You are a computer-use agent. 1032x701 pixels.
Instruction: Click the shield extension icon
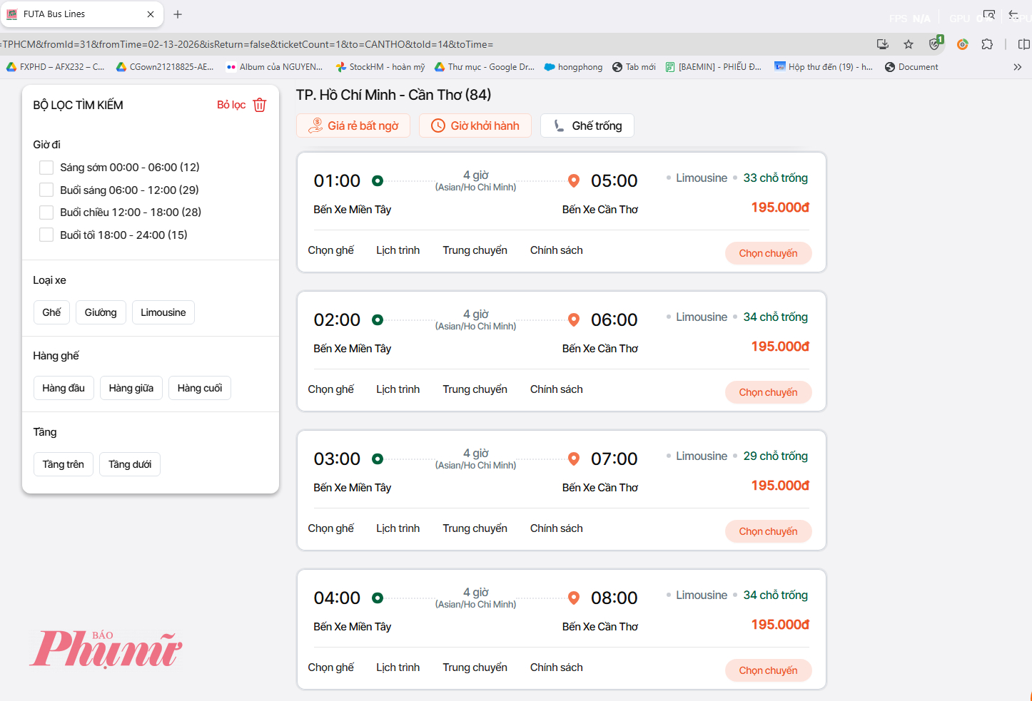(935, 44)
